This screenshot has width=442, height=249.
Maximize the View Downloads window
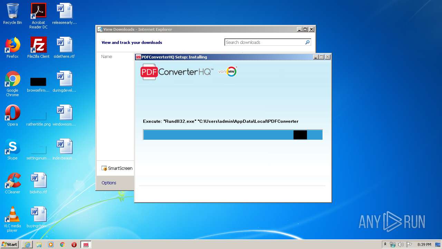click(305, 29)
